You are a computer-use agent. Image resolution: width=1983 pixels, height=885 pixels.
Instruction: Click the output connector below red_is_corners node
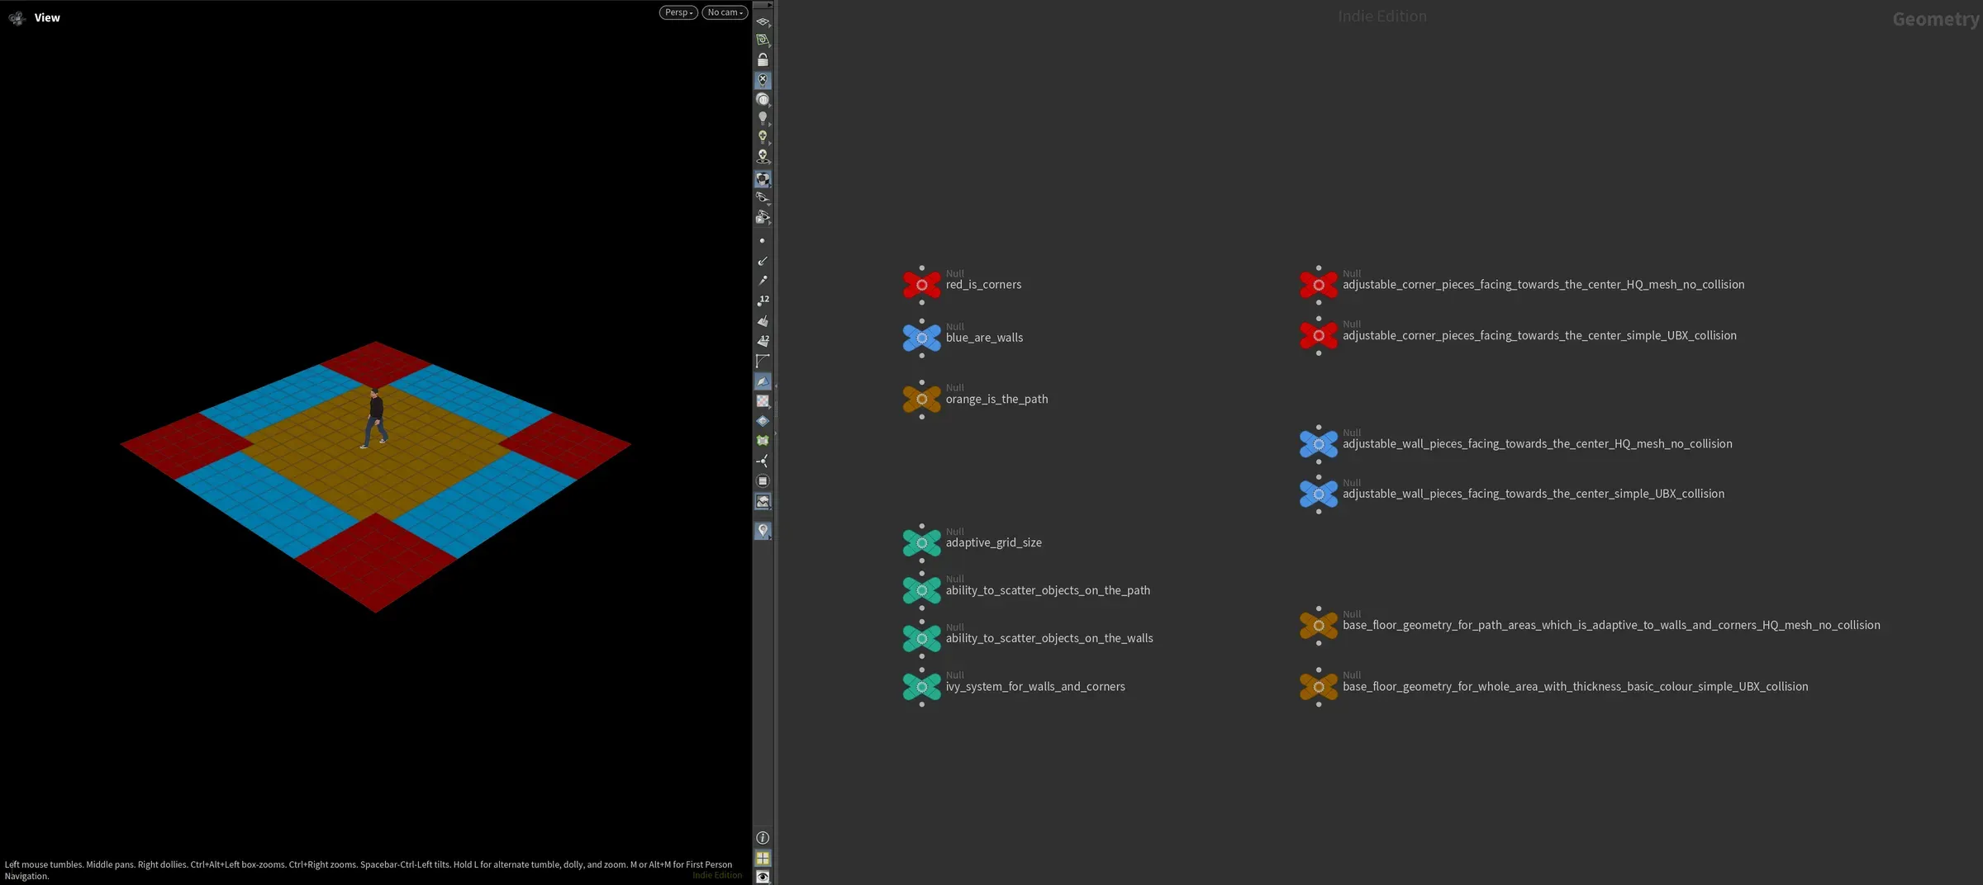pyautogui.click(x=922, y=303)
